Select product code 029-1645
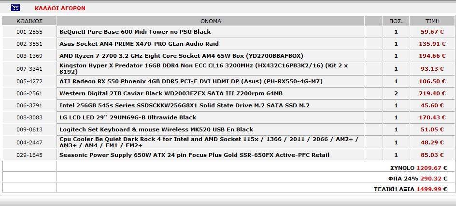 tap(29, 155)
